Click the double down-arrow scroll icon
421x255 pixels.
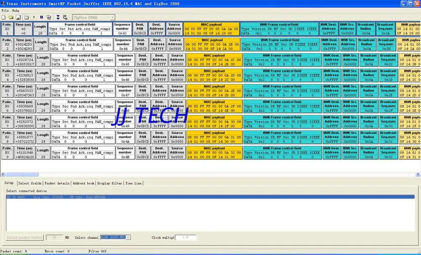[x=58, y=17]
